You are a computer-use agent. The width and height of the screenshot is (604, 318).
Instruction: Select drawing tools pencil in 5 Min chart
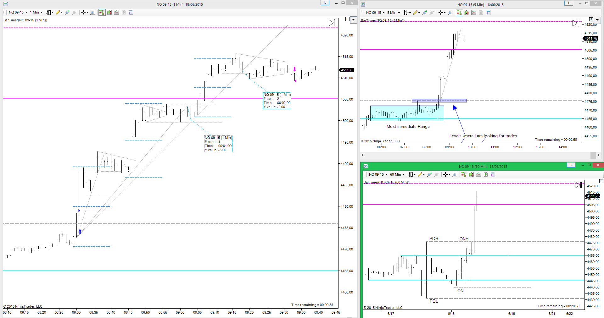click(x=416, y=13)
